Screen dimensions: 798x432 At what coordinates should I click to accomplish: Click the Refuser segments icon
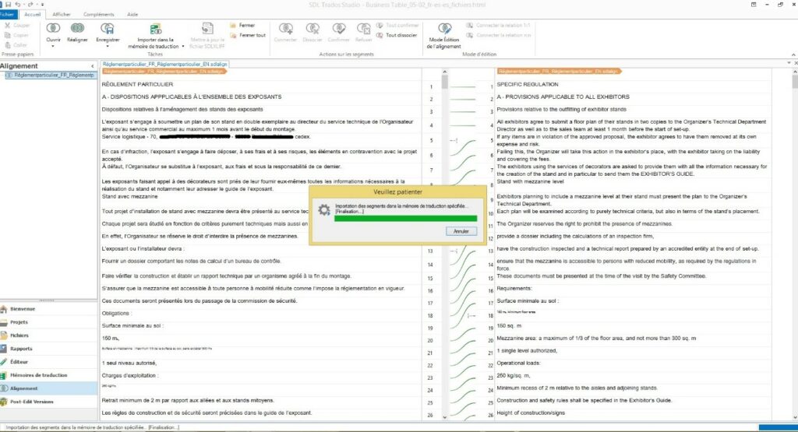363,29
